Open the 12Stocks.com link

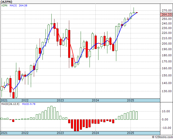162,137
